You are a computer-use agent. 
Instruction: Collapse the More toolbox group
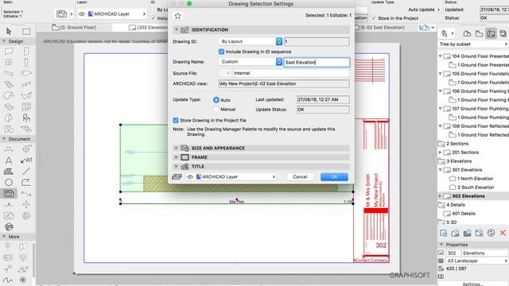point(4,237)
